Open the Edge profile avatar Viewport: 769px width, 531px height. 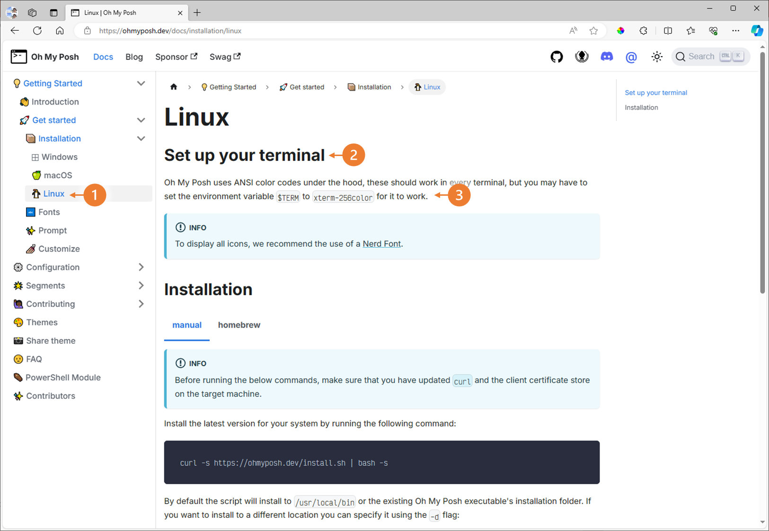pyautogui.click(x=12, y=13)
